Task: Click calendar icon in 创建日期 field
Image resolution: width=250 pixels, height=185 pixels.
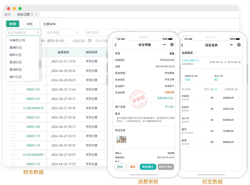Action: tap(90, 41)
